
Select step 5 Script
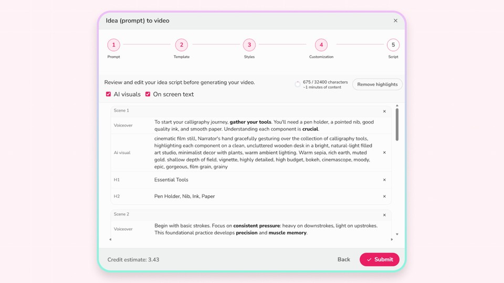click(x=393, y=45)
